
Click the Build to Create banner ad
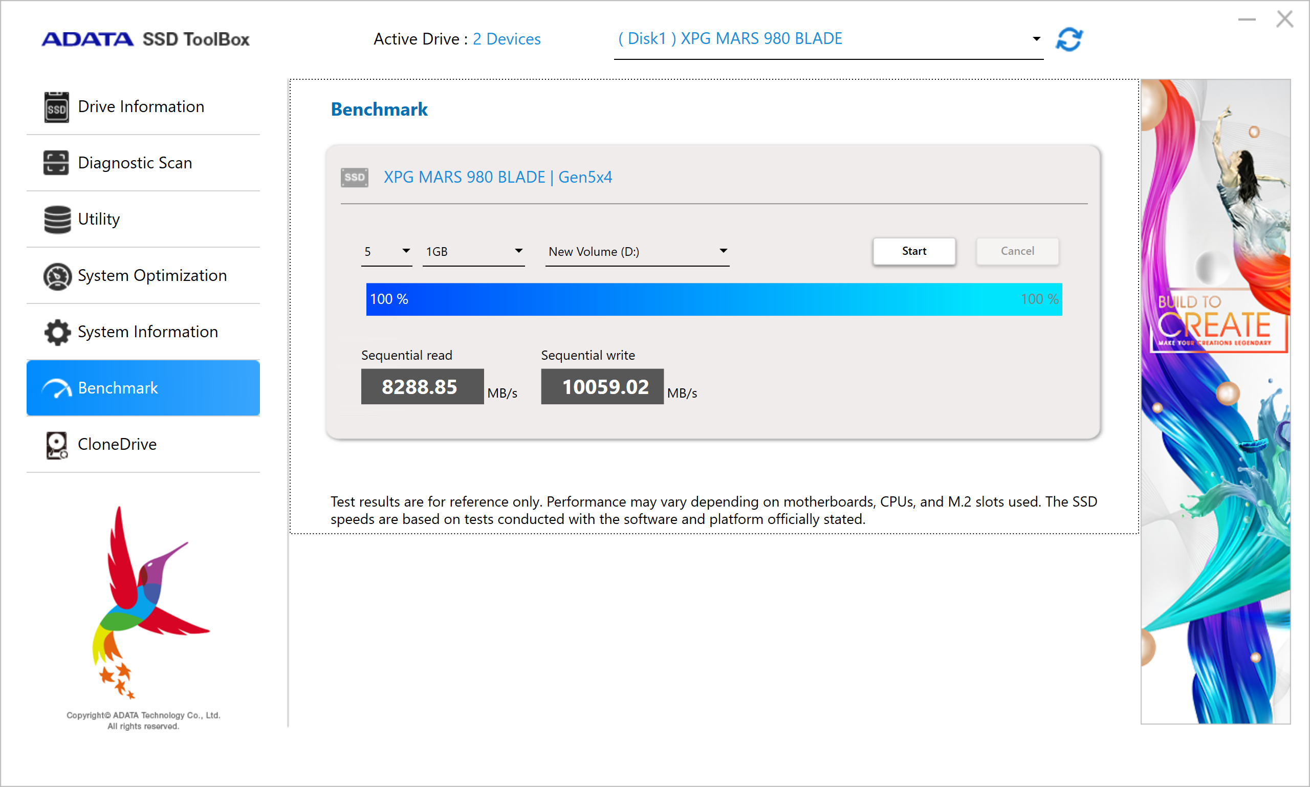[1216, 402]
